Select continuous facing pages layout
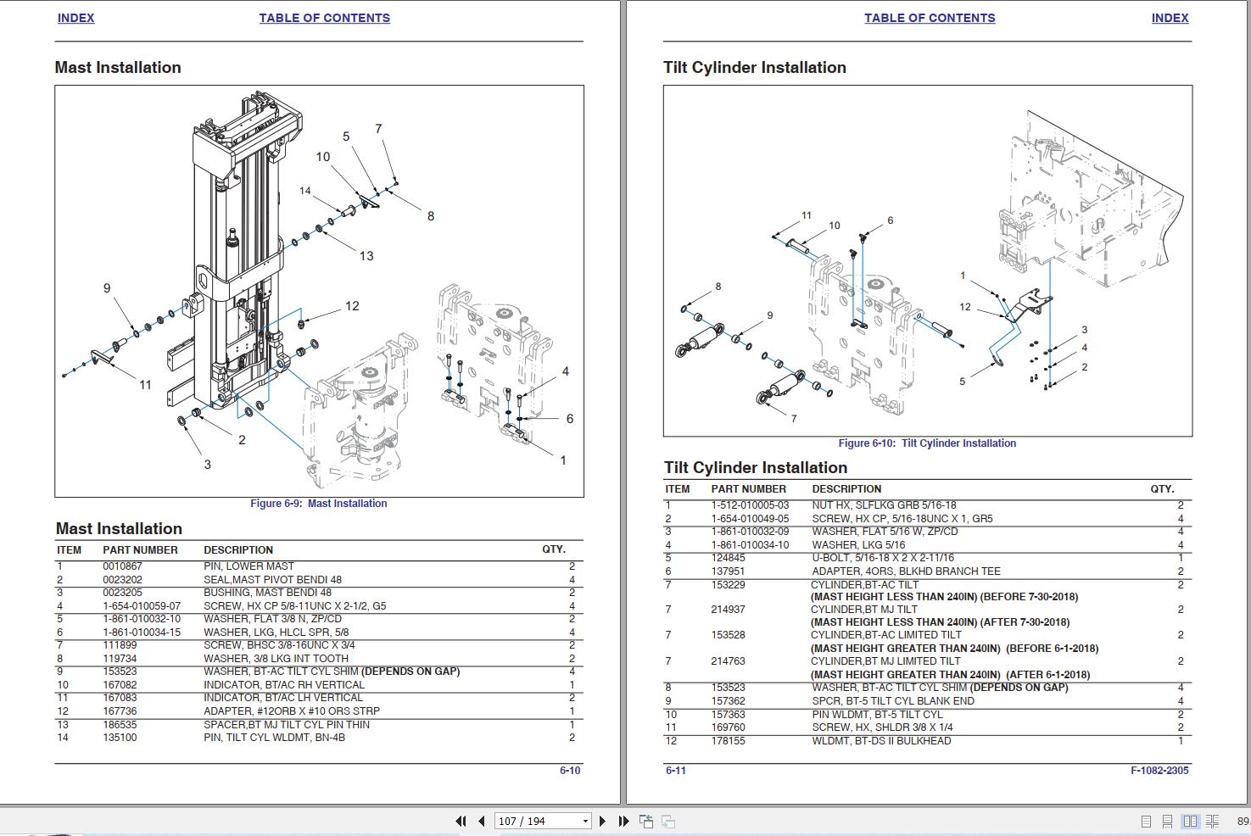 pyautogui.click(x=1213, y=821)
